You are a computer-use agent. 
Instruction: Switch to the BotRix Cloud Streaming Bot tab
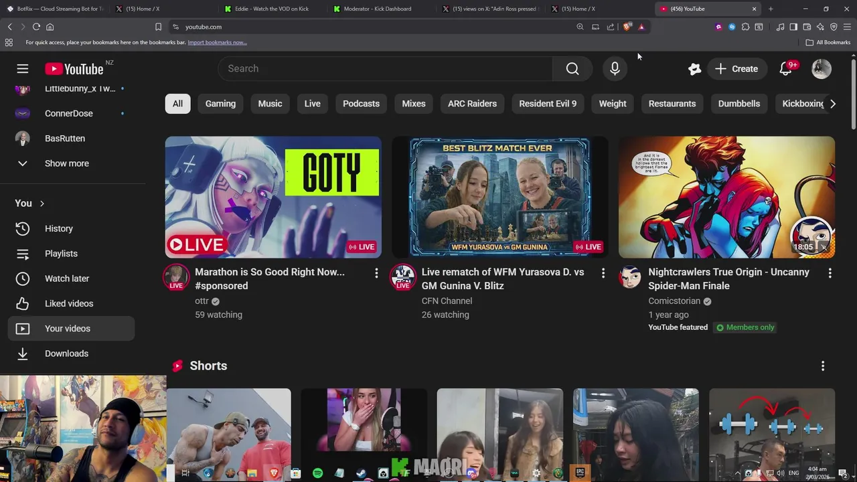pyautogui.click(x=55, y=9)
